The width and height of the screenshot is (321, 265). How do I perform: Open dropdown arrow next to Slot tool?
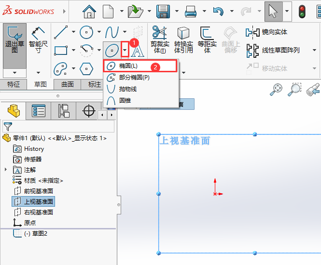tap(73, 68)
